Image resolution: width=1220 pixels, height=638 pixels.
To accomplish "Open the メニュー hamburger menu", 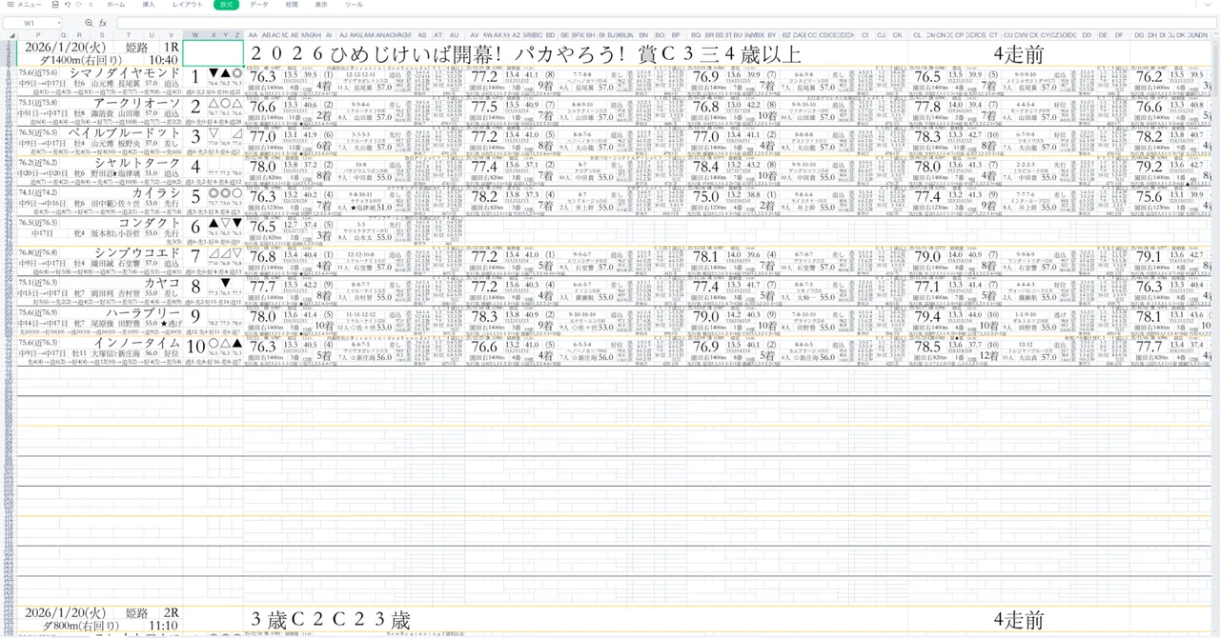I will tap(22, 5).
